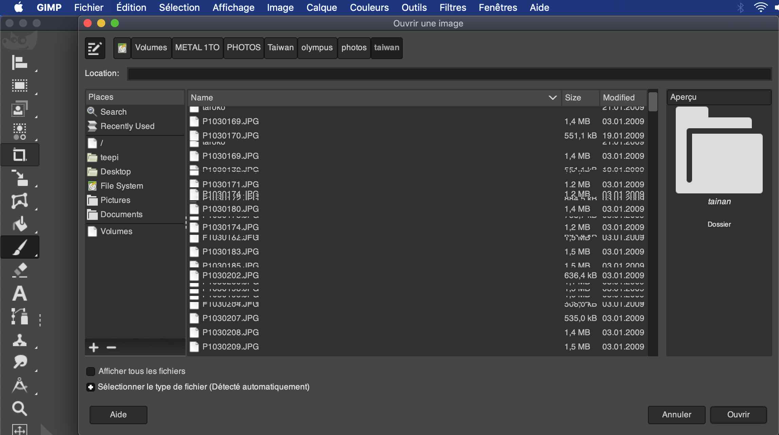Open the Filtres menu

point(453,7)
